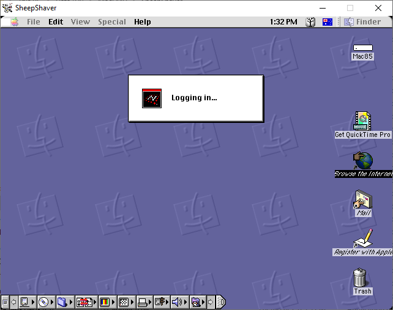Screen dimensions: 393x310
Task: Click the CD disc icon in Control Strip
Action: [x=43, y=302]
